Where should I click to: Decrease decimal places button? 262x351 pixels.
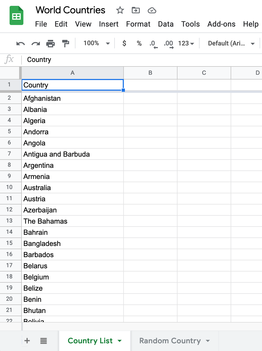click(x=153, y=44)
